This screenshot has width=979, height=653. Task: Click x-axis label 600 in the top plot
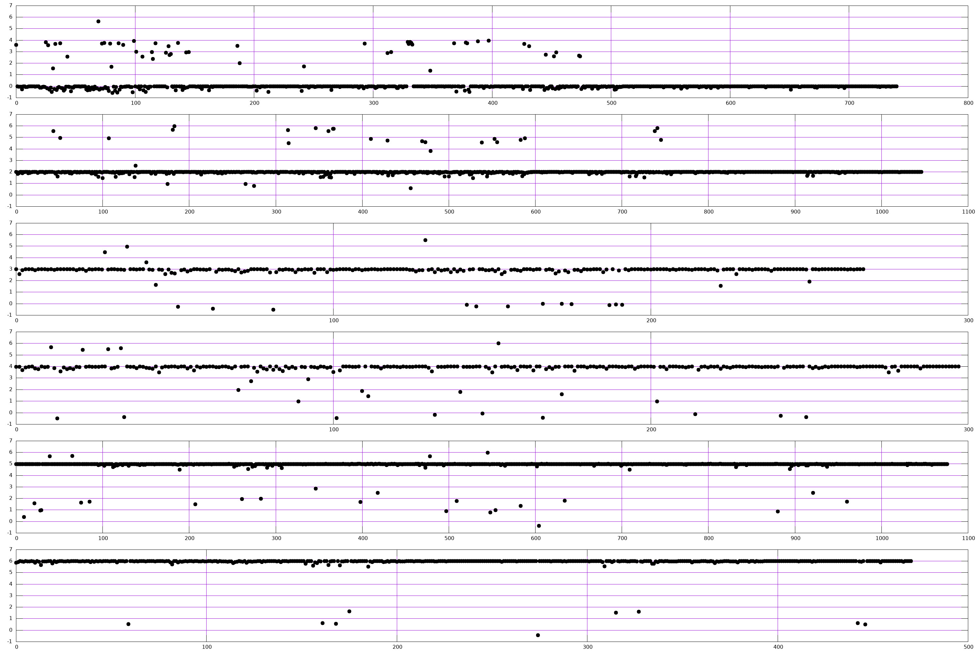[x=731, y=103]
